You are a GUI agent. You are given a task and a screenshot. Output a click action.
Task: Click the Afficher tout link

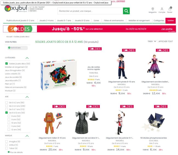tap(165, 41)
